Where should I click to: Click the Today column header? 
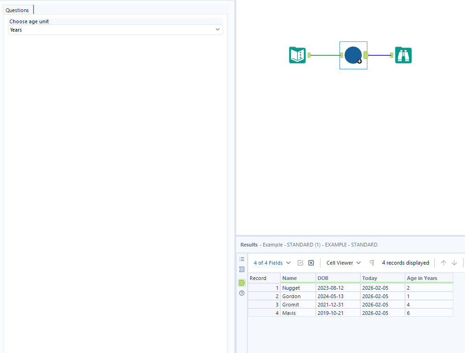(383, 278)
